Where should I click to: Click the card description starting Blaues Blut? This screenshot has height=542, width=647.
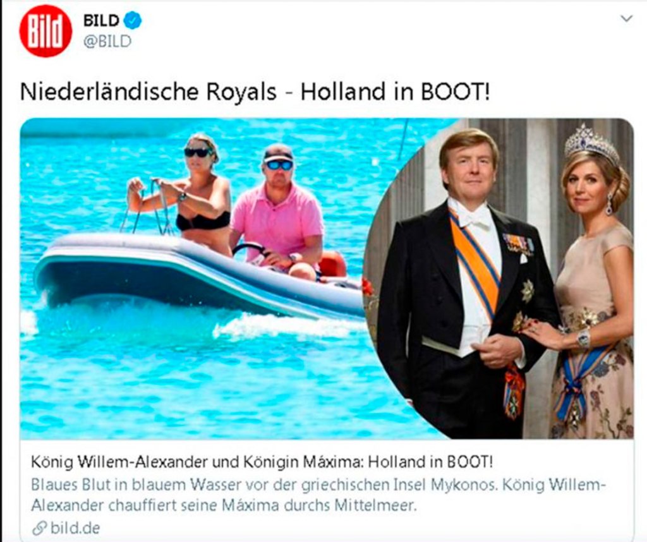pyautogui.click(x=318, y=495)
